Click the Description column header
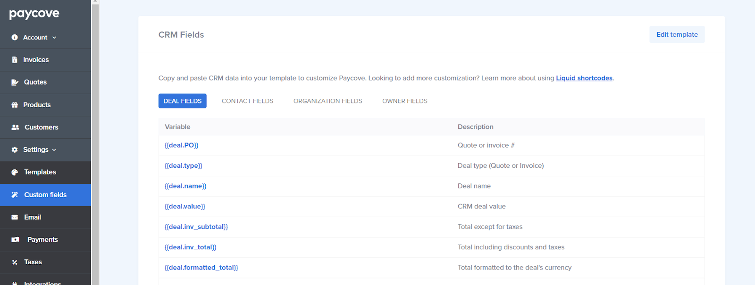The image size is (755, 285). tap(476, 127)
